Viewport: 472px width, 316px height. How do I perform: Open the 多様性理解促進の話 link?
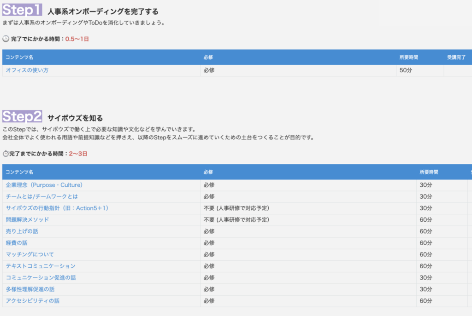pyautogui.click(x=30, y=289)
